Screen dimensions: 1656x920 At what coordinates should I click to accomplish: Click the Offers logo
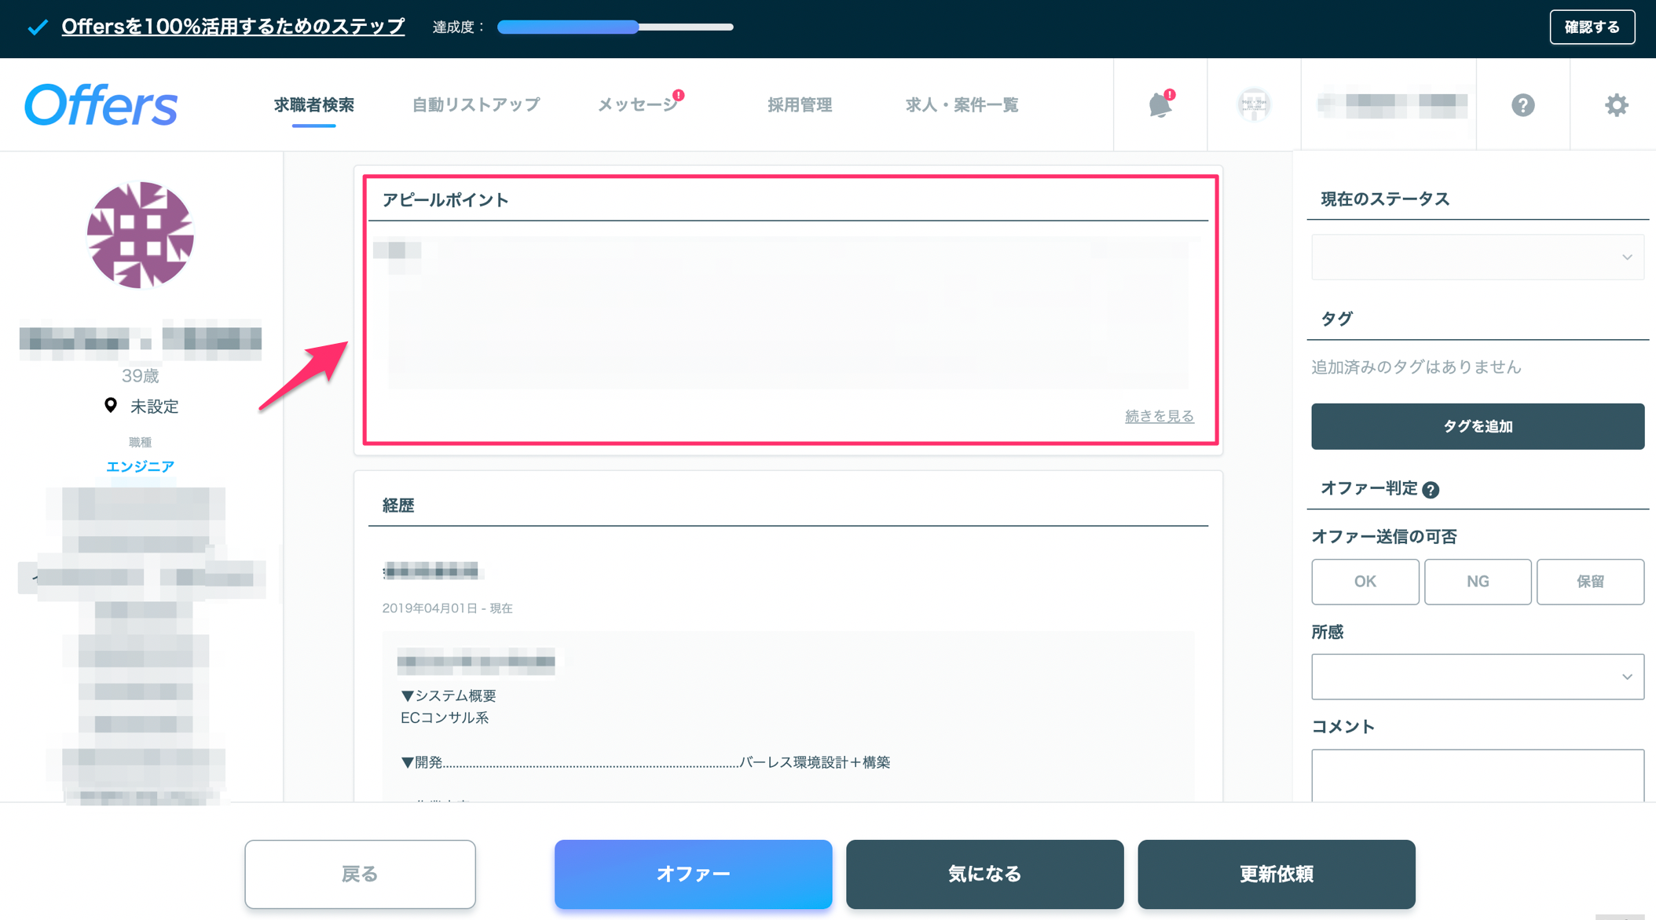click(x=101, y=104)
